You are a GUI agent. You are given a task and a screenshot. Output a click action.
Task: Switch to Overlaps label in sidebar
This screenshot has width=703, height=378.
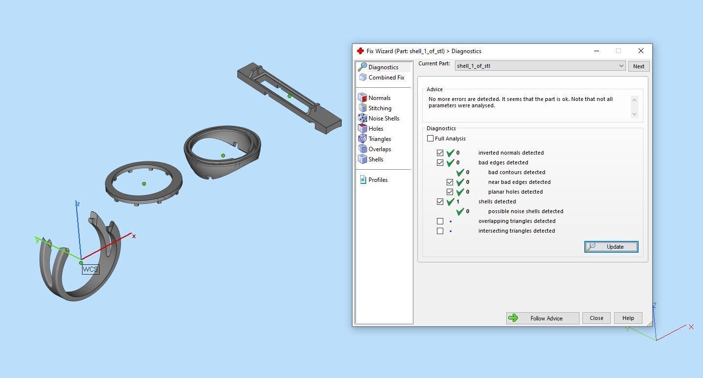point(379,149)
